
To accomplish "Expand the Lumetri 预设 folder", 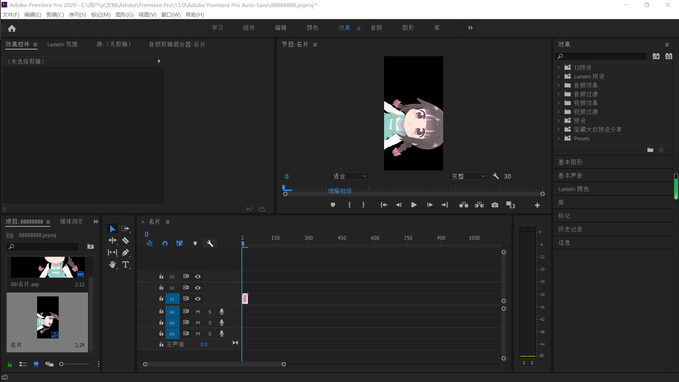I will click(559, 76).
